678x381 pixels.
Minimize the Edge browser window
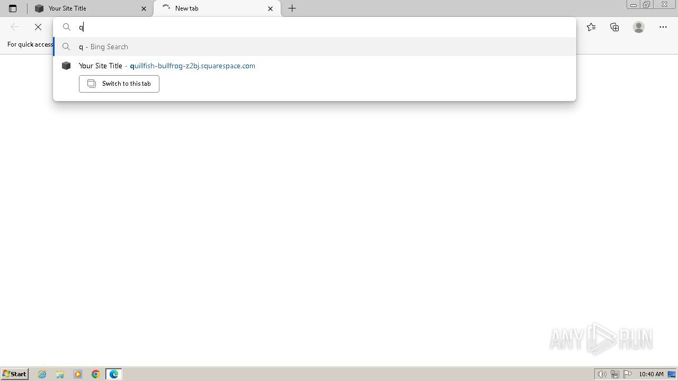[634, 5]
